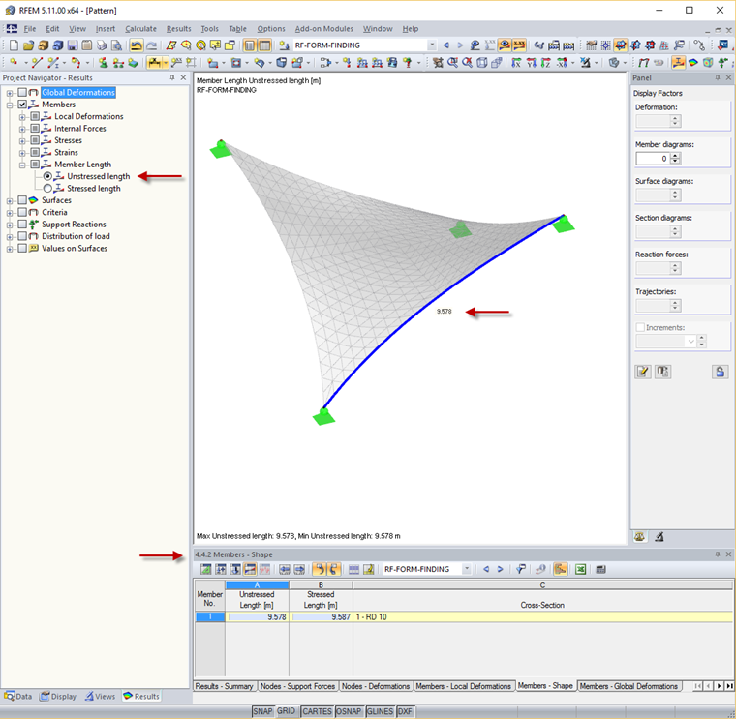
Task: Click the filter funnel icon in table toolbar
Action: [x=521, y=569]
